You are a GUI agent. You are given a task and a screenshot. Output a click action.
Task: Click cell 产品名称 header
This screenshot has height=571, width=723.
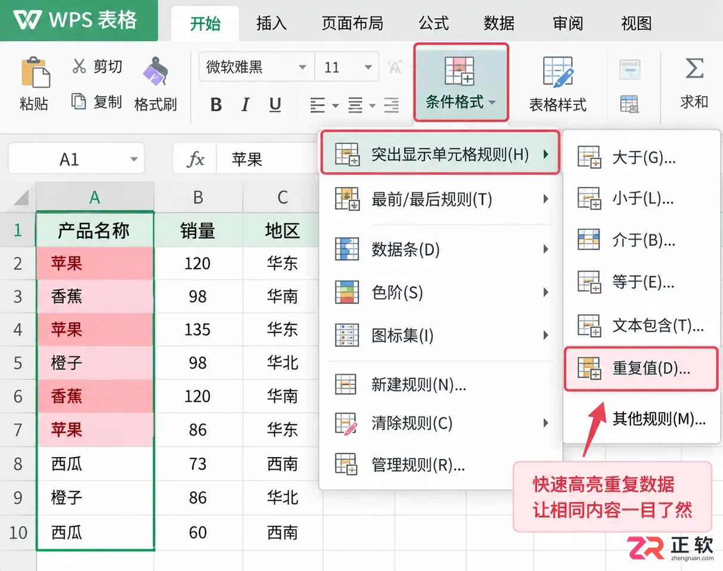click(95, 230)
